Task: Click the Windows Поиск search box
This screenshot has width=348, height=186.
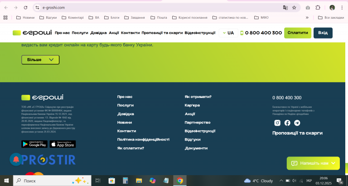Action: point(52,181)
